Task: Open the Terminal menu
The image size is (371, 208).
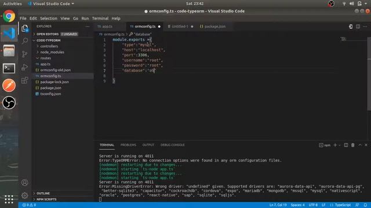Action: [100, 18]
